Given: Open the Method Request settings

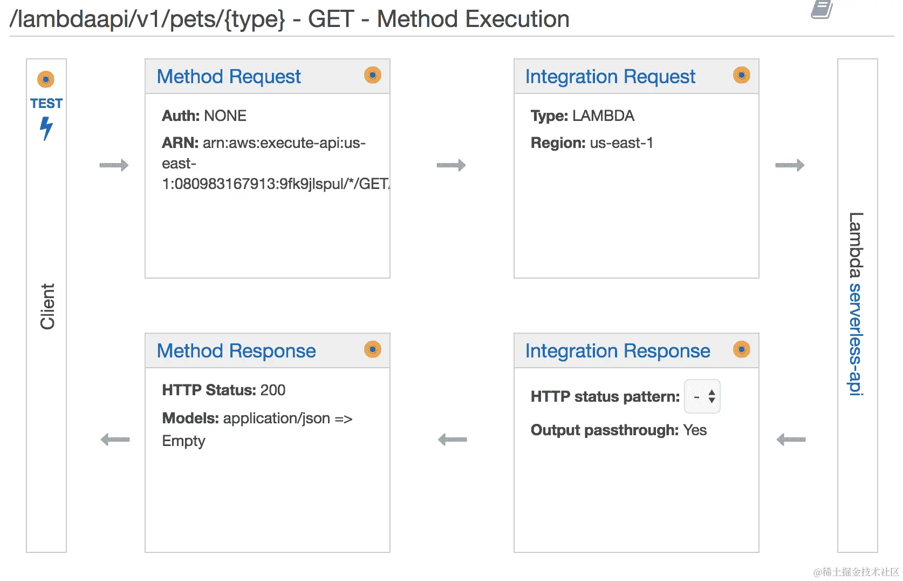Looking at the screenshot, I should click(229, 77).
